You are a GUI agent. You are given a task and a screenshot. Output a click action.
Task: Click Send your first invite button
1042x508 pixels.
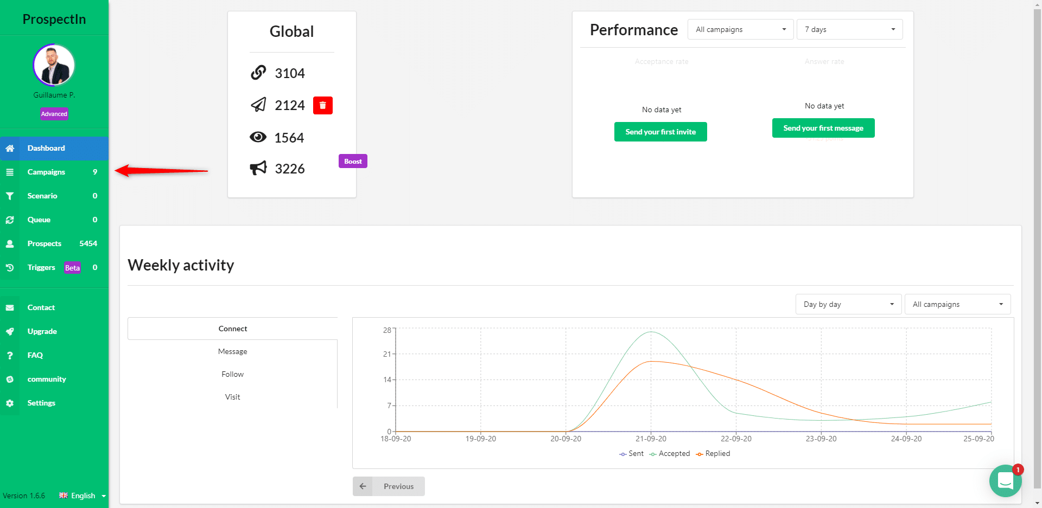click(660, 132)
